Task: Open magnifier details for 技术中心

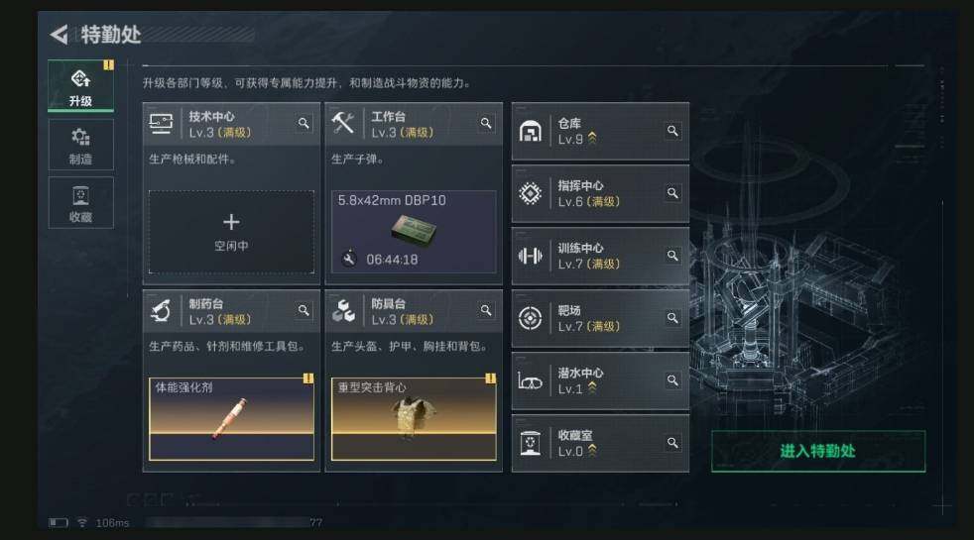Action: (x=304, y=123)
